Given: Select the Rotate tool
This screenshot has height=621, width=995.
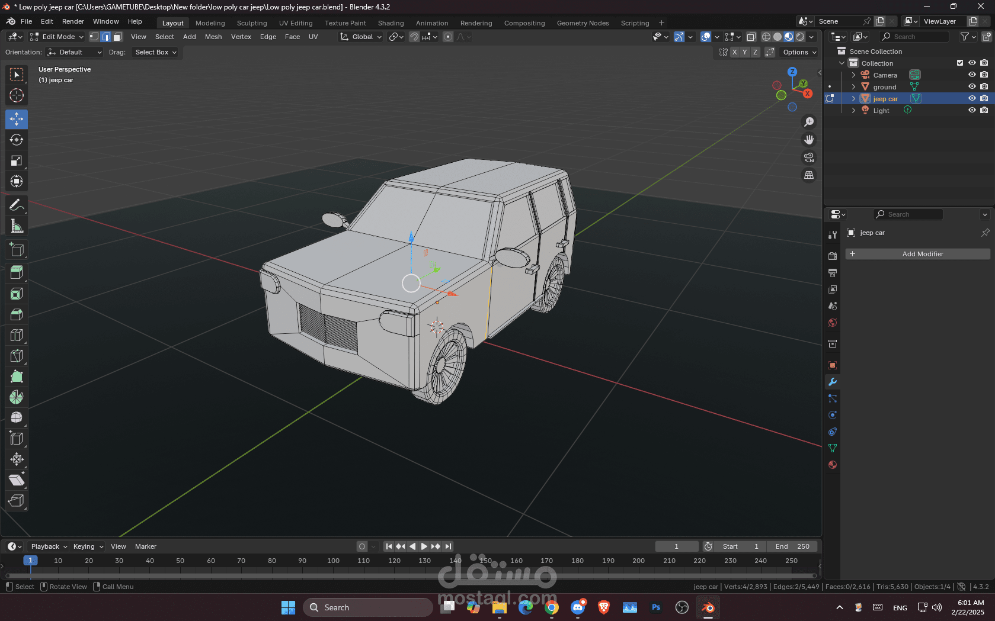Looking at the screenshot, I should pos(17,140).
